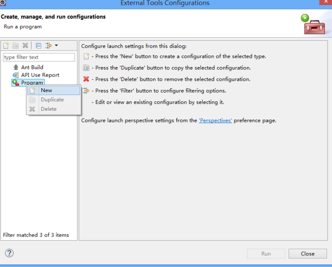Image resolution: width=332 pixels, height=267 pixels.
Task: Click the Eclipse icon in title bar
Action: (3, 3)
